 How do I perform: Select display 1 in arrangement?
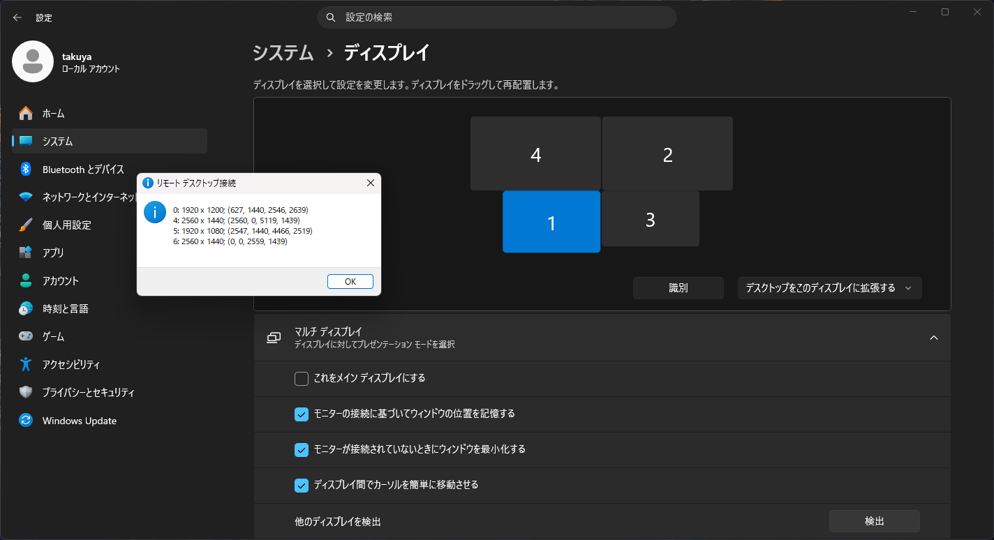pos(551,222)
